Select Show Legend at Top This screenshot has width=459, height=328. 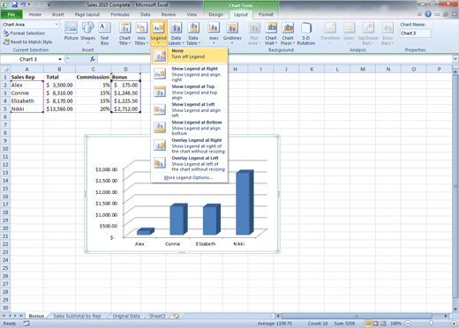pyautogui.click(x=190, y=92)
